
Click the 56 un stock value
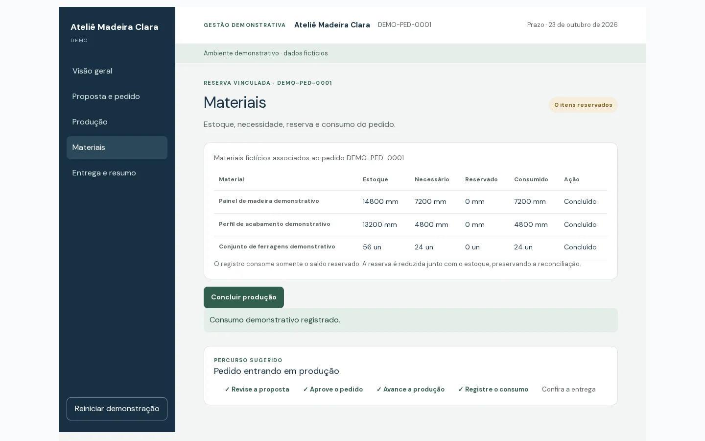coord(372,247)
